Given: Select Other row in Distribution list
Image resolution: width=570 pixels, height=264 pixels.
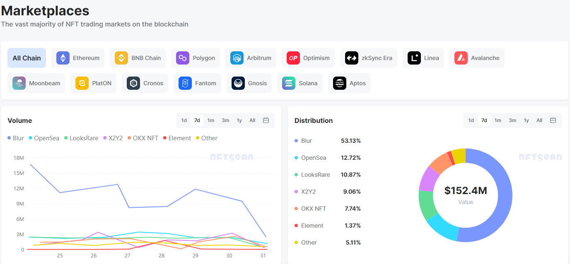Looking at the screenshot, I should pyautogui.click(x=328, y=242).
